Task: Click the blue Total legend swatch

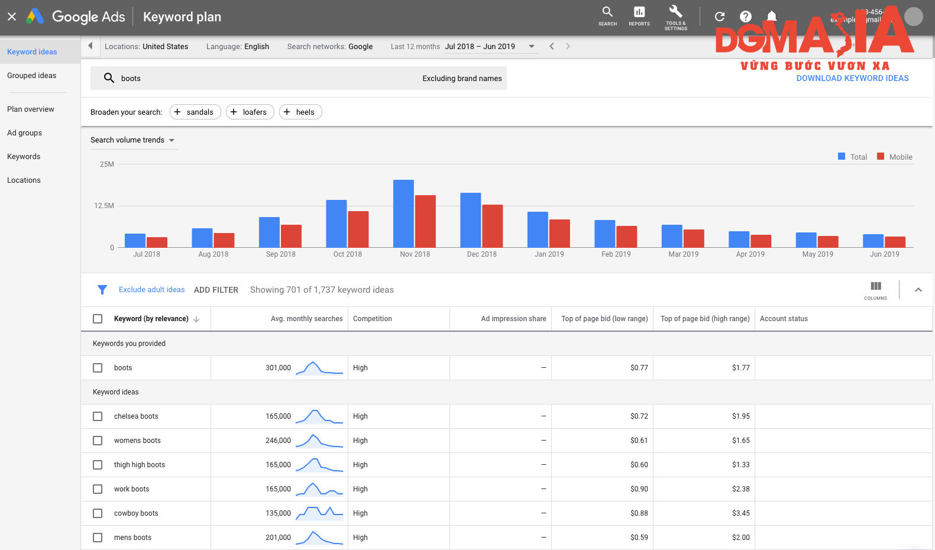Action: click(842, 156)
